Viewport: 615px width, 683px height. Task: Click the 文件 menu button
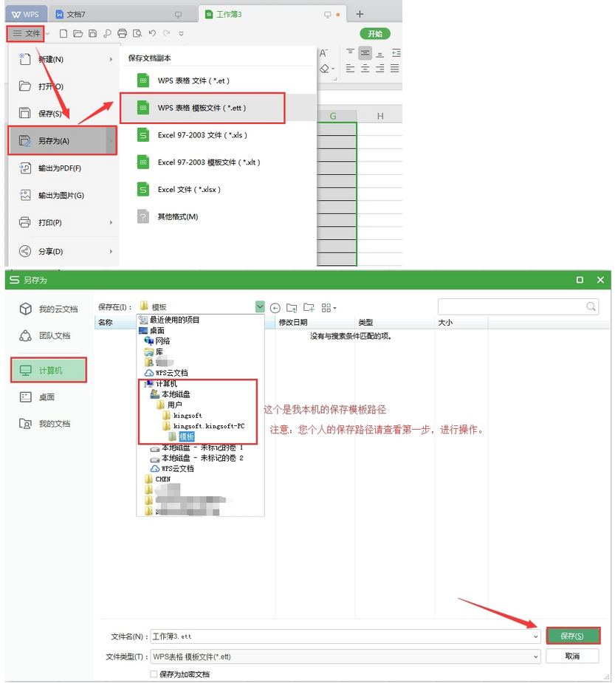coord(26,33)
